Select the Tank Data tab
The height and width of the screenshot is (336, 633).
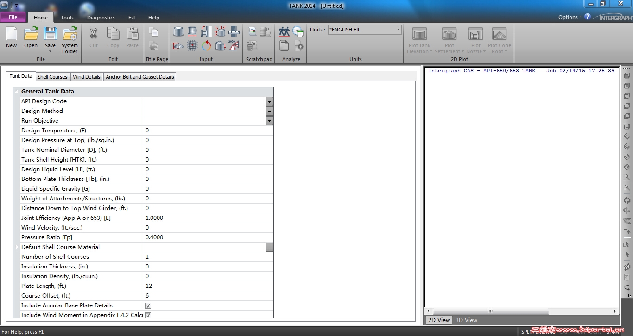[21, 76]
